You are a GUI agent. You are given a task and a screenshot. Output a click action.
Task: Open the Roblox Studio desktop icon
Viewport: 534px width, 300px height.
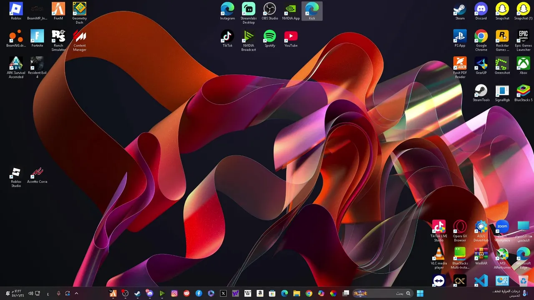16,177
